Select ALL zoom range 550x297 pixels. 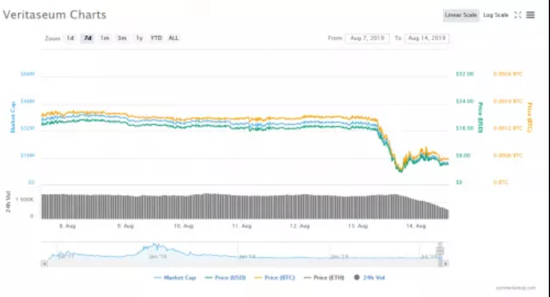point(173,38)
